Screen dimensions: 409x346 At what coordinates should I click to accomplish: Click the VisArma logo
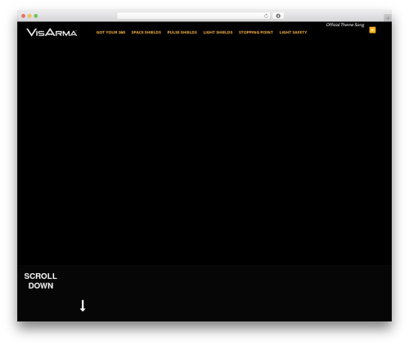point(52,33)
